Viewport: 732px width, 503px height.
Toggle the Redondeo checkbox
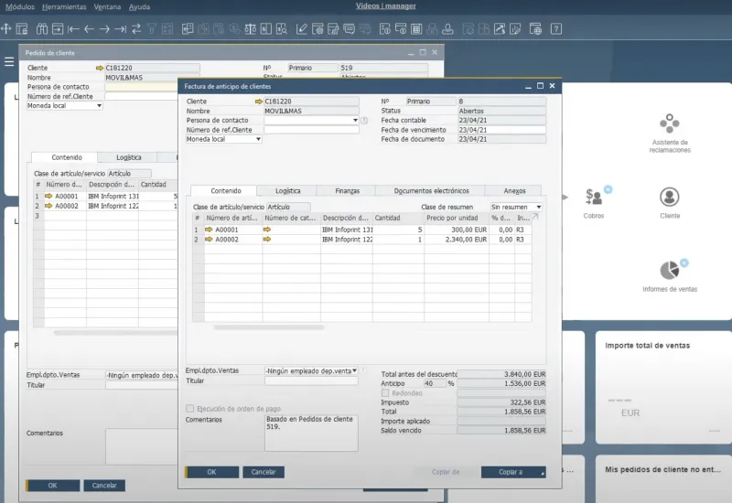point(385,393)
